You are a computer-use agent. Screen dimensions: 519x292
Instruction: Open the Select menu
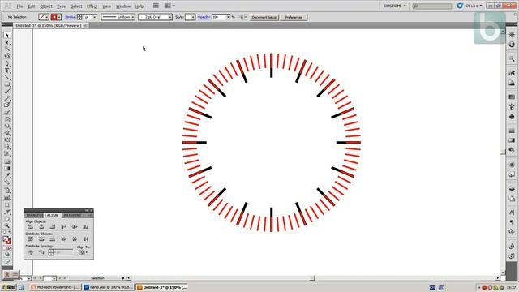[76, 6]
